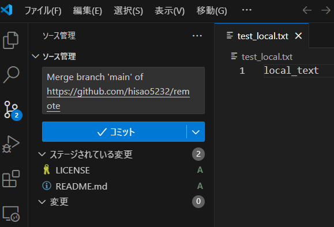Open the 移動(G) menu
The image size is (334, 227).
coord(212,10)
